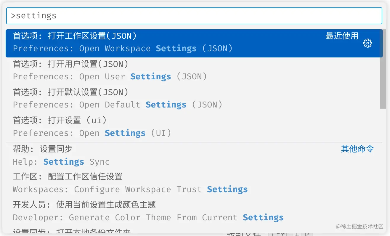This screenshot has width=390, height=236.
Task: Click the 首选项: 打开用户设置(JSON) title text
Action: [x=70, y=64]
